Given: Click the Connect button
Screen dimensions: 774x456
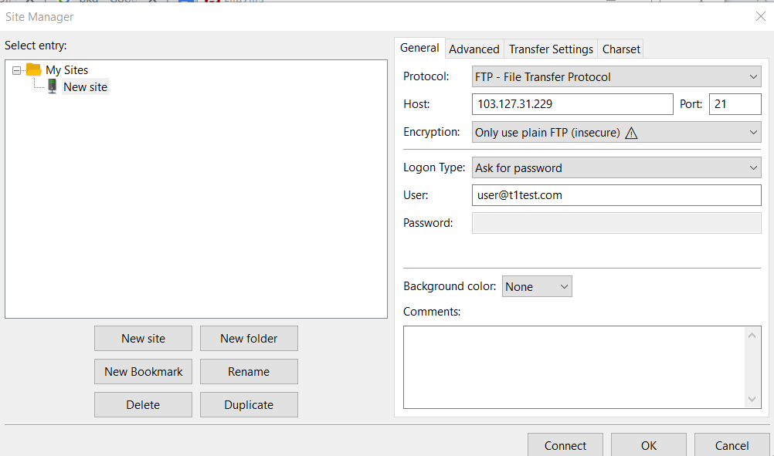Looking at the screenshot, I should 565,445.
